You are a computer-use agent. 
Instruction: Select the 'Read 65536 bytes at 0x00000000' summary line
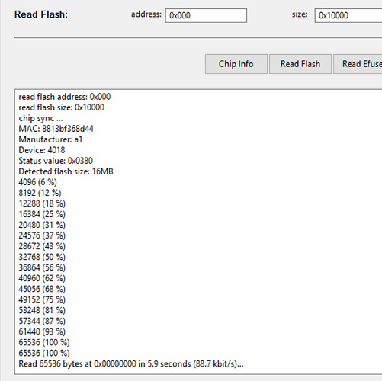click(131, 363)
